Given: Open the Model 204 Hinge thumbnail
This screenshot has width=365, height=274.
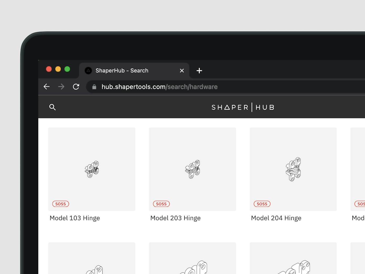Looking at the screenshot, I should (293, 169).
